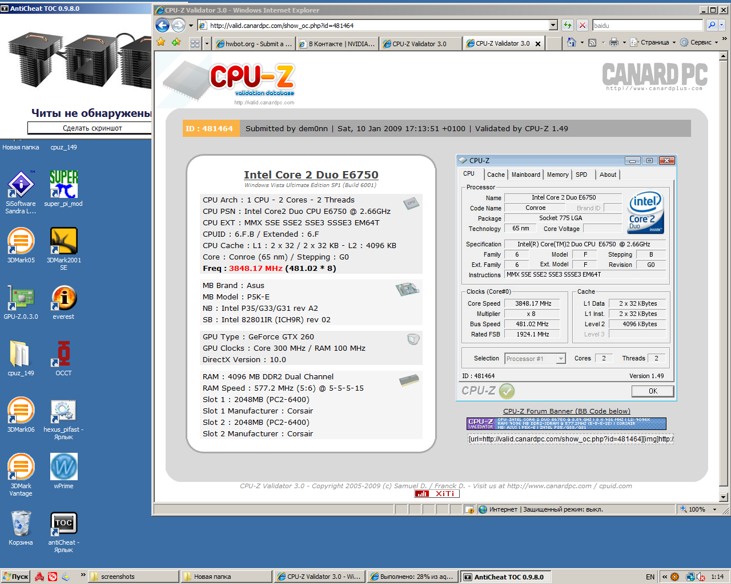The width and height of the screenshot is (731, 584).
Task: Open CPU-Z Forum Banner BB Code link
Action: [567, 411]
